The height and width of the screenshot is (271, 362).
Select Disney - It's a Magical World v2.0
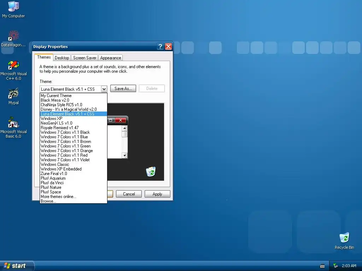(x=74, y=109)
